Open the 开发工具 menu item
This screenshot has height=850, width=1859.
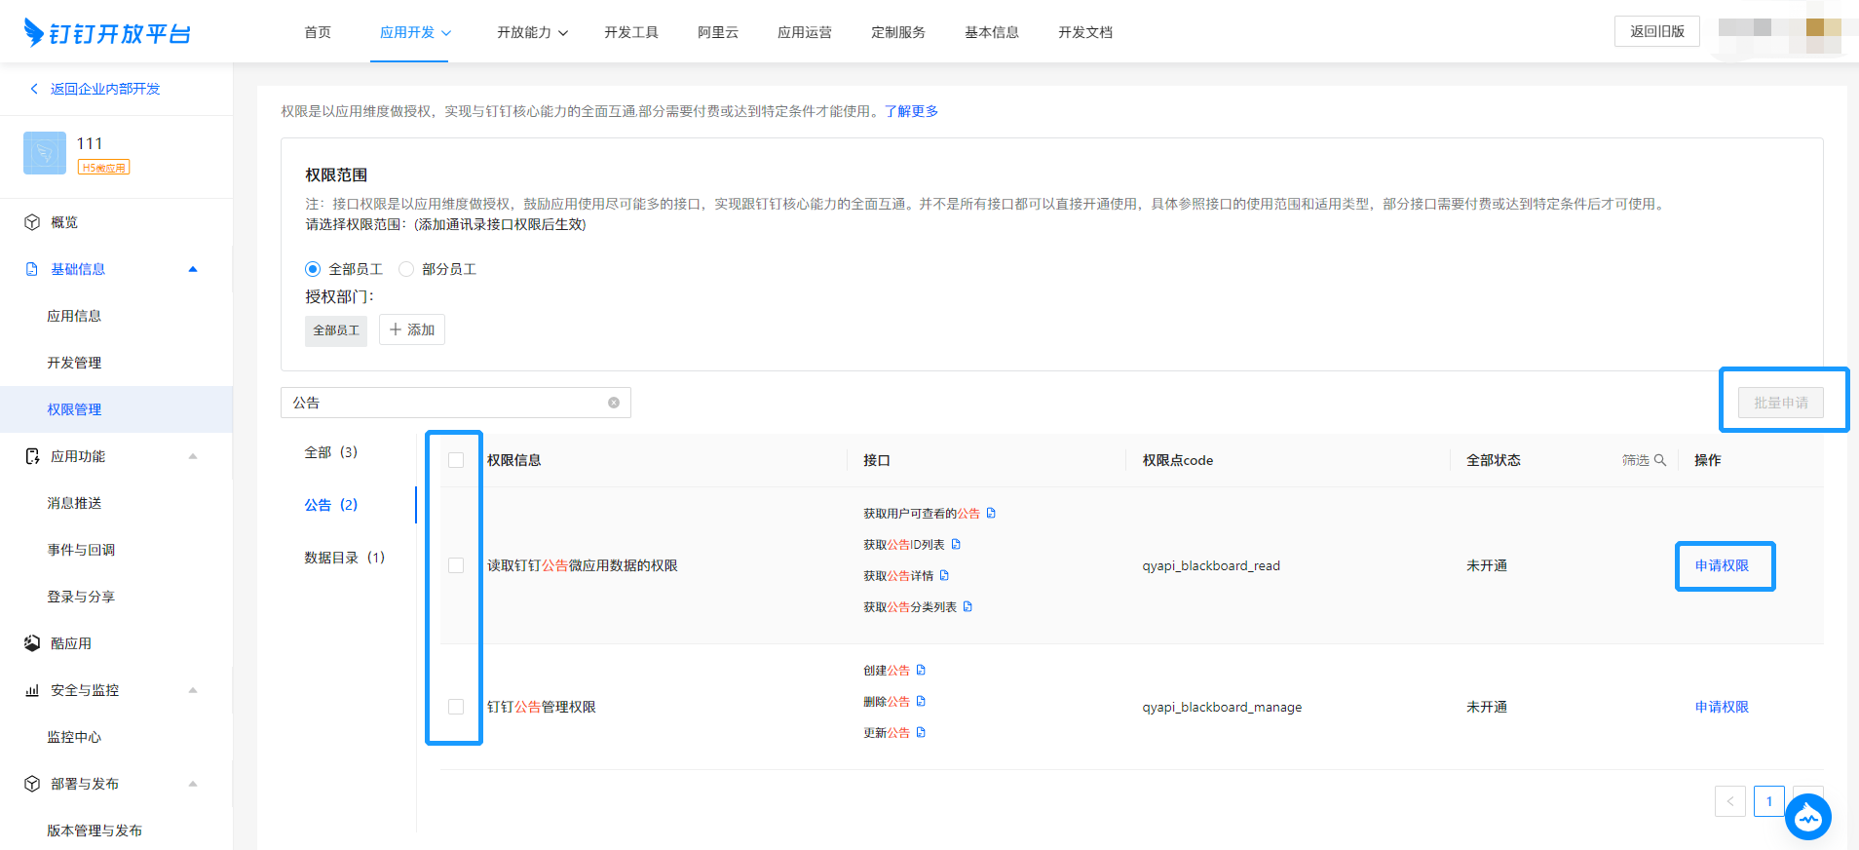[631, 32]
